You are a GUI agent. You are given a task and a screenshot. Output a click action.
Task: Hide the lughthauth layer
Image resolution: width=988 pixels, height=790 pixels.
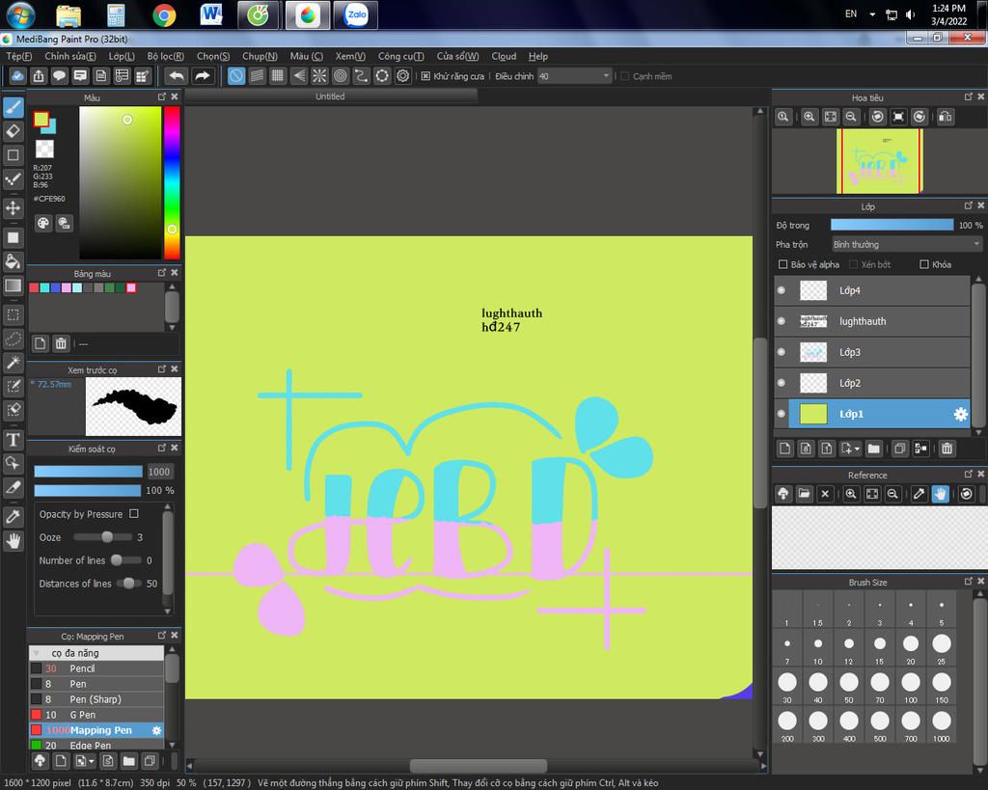pyautogui.click(x=782, y=321)
